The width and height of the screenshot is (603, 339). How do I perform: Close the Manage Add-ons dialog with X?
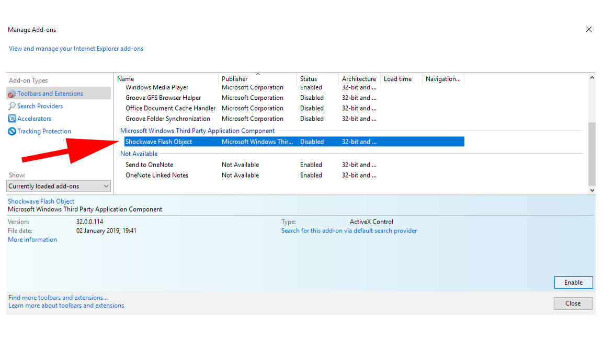(x=589, y=30)
